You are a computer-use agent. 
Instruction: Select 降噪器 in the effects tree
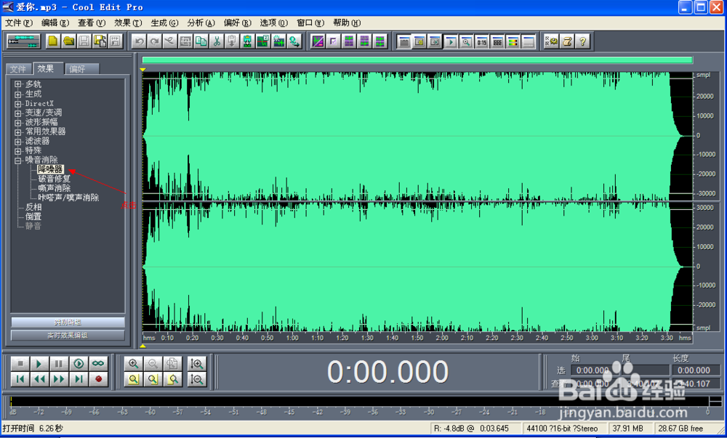pos(51,169)
